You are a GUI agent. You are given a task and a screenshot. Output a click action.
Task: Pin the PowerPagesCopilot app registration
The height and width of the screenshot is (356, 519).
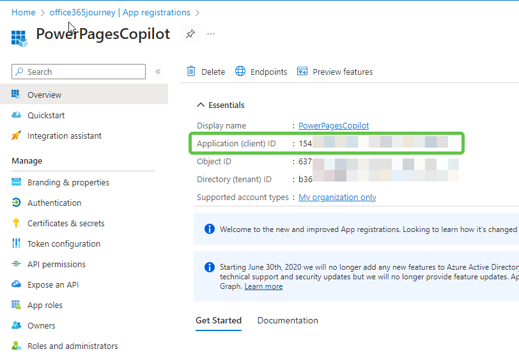coord(190,35)
